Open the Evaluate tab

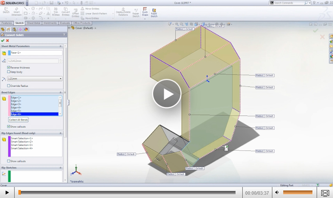(65, 23)
